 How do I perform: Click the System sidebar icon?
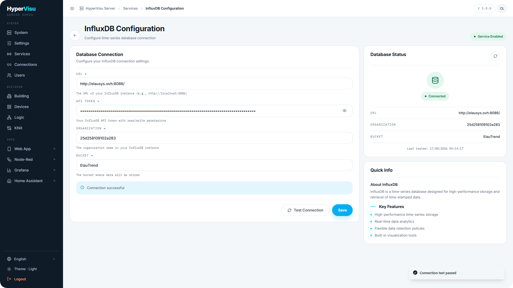(9, 33)
